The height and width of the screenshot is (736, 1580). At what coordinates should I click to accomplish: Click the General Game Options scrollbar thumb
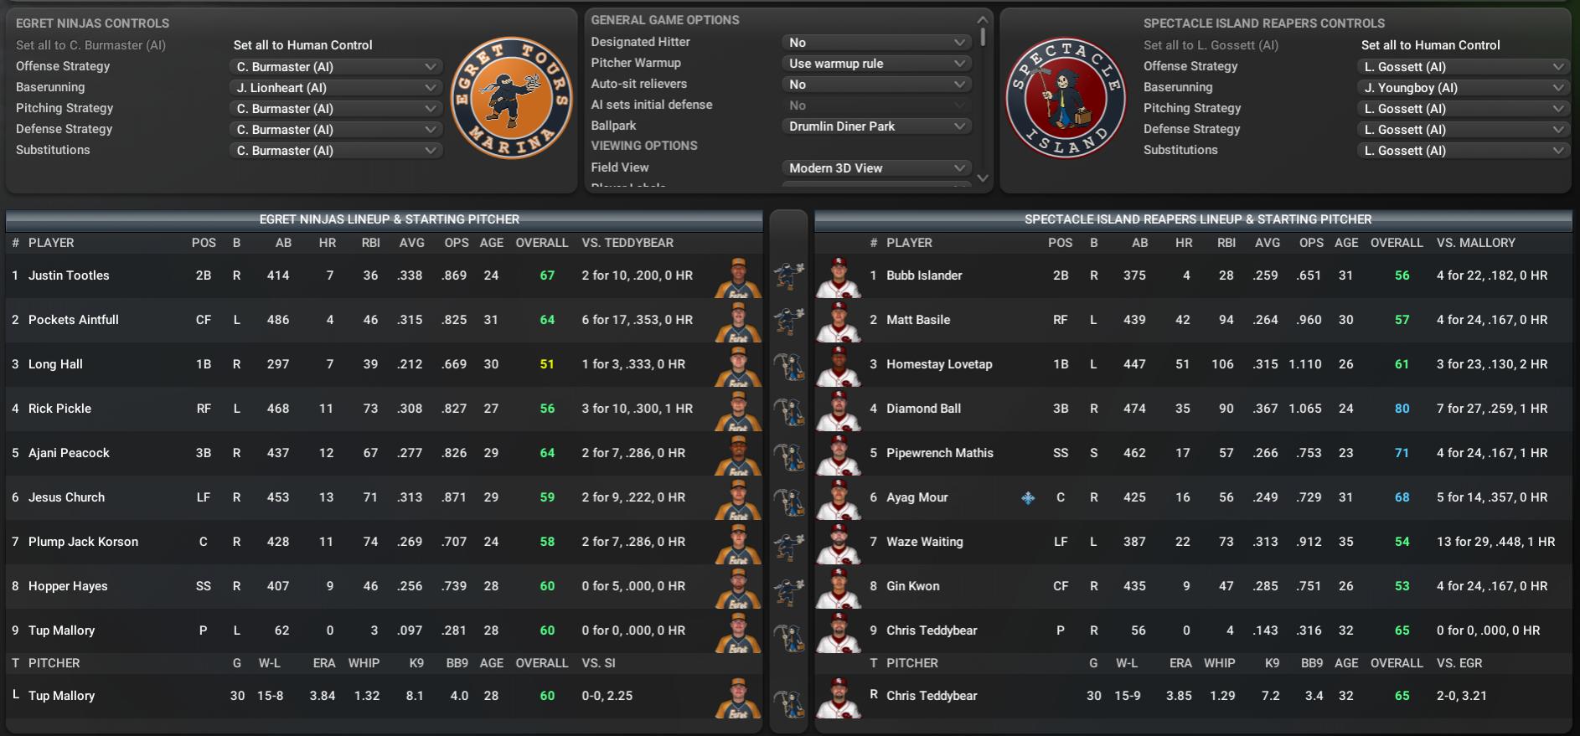(x=983, y=36)
